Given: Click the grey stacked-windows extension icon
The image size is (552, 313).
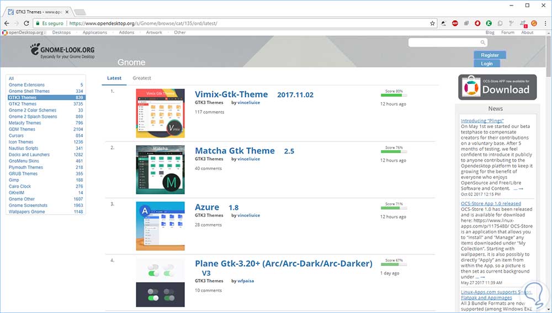Looking at the screenshot, I should (x=466, y=23).
